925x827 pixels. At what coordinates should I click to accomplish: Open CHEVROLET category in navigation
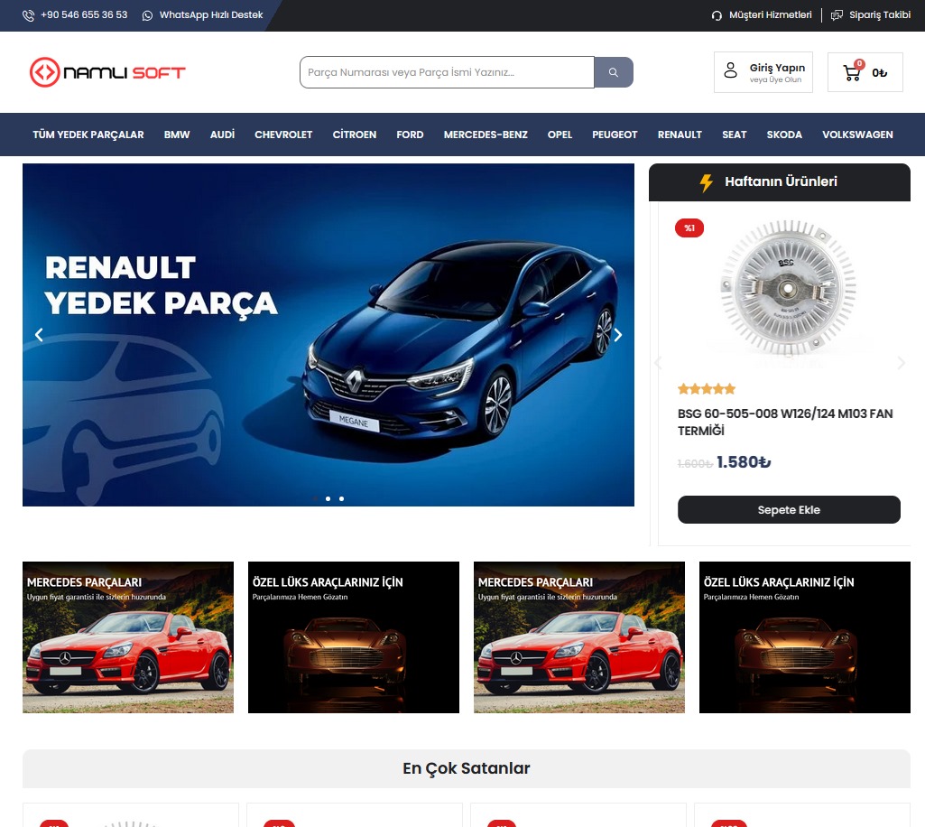point(283,135)
